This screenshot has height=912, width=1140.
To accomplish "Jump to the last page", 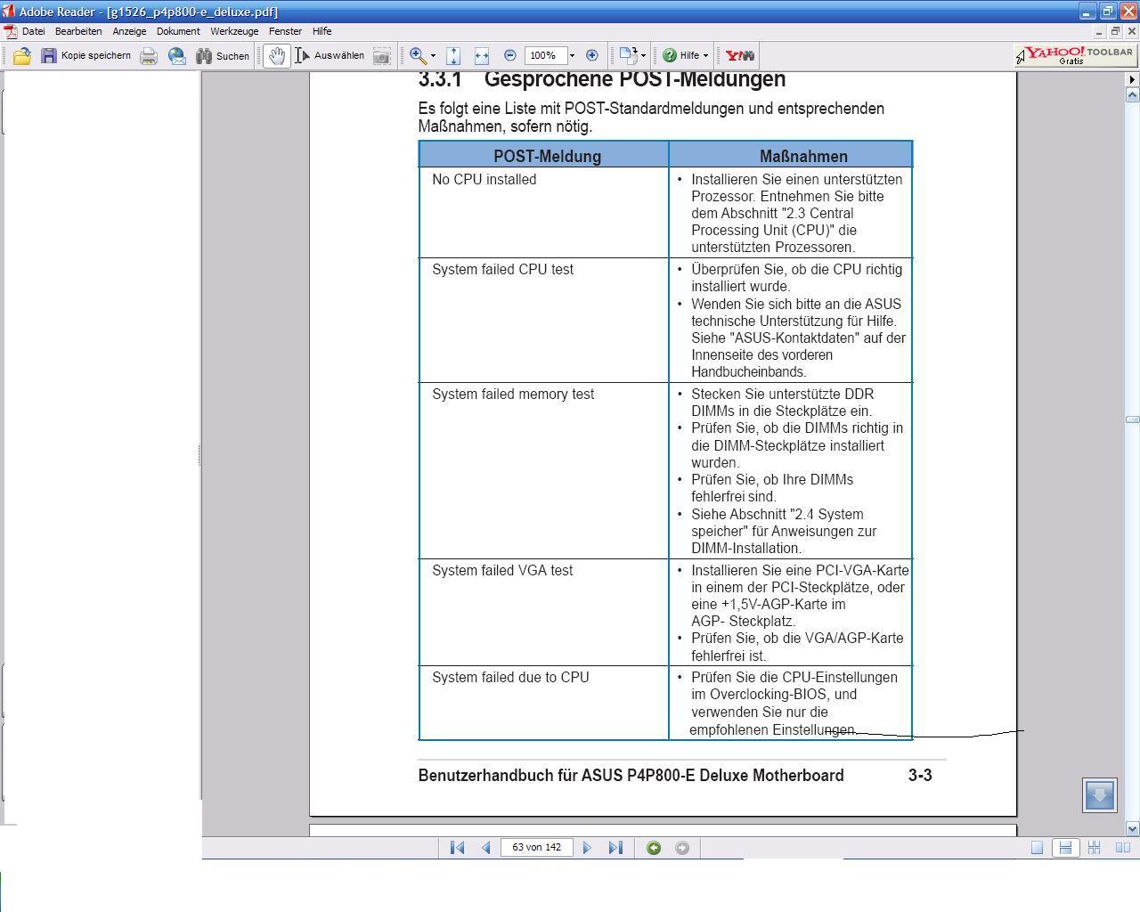I will (615, 848).
